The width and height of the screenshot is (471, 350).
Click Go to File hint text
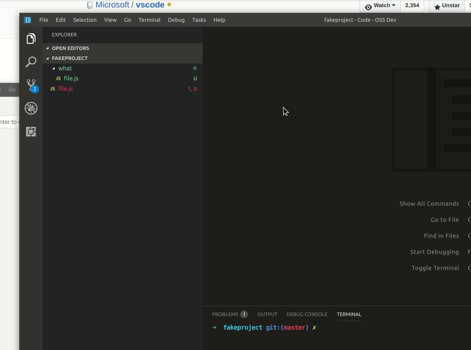445,220
